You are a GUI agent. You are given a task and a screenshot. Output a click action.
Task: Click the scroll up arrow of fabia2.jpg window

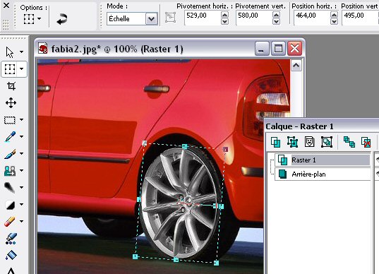296,66
